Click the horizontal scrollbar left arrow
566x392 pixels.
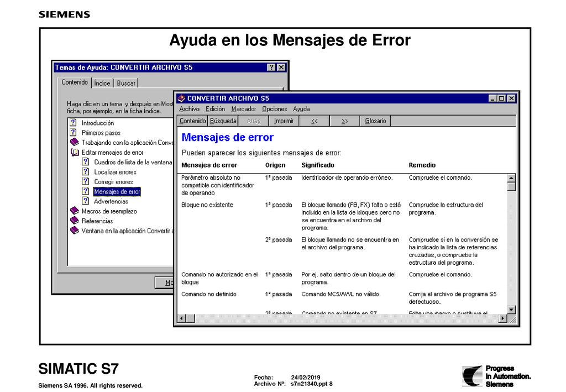point(181,318)
